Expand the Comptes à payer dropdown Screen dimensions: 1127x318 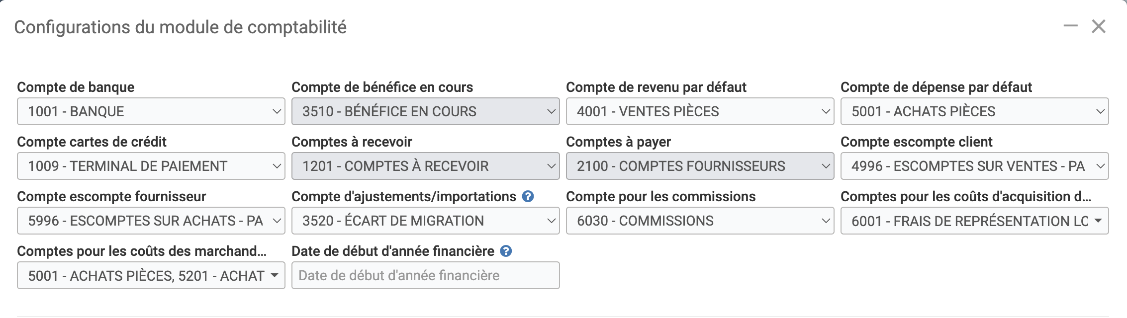click(700, 166)
